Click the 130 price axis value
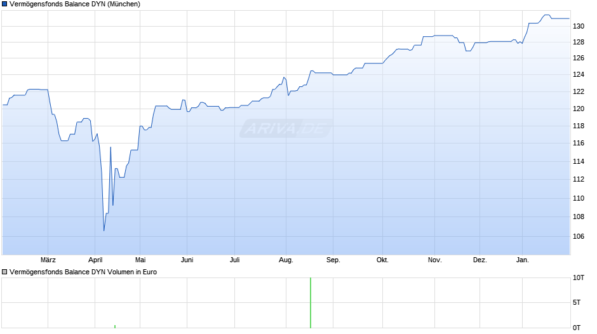Viewport: 597px width, 334px height. click(x=579, y=26)
